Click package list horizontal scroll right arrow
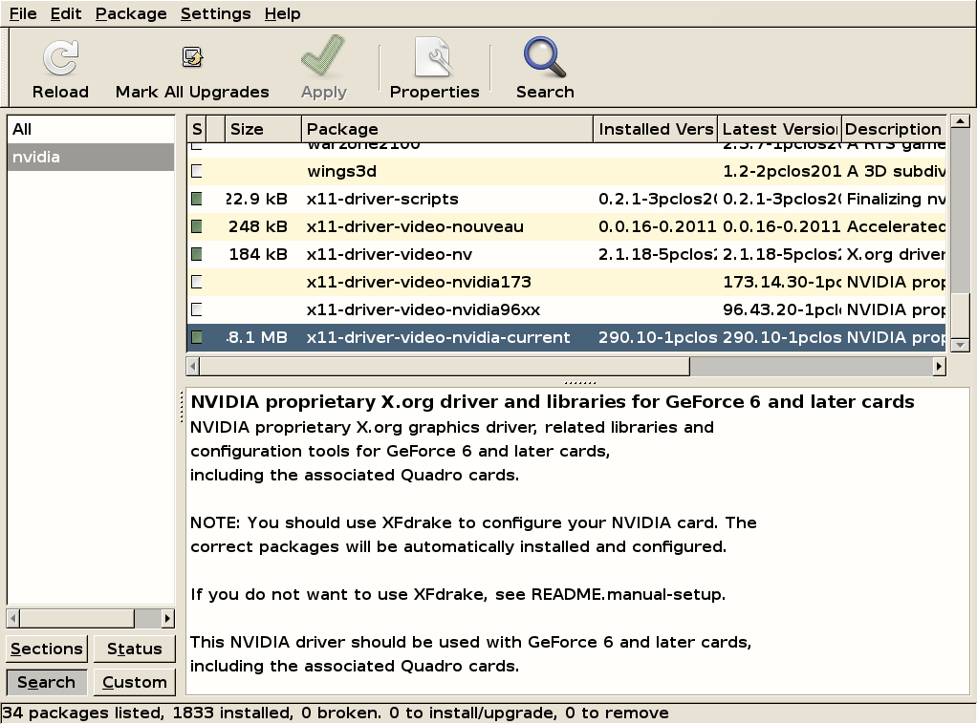 click(939, 367)
